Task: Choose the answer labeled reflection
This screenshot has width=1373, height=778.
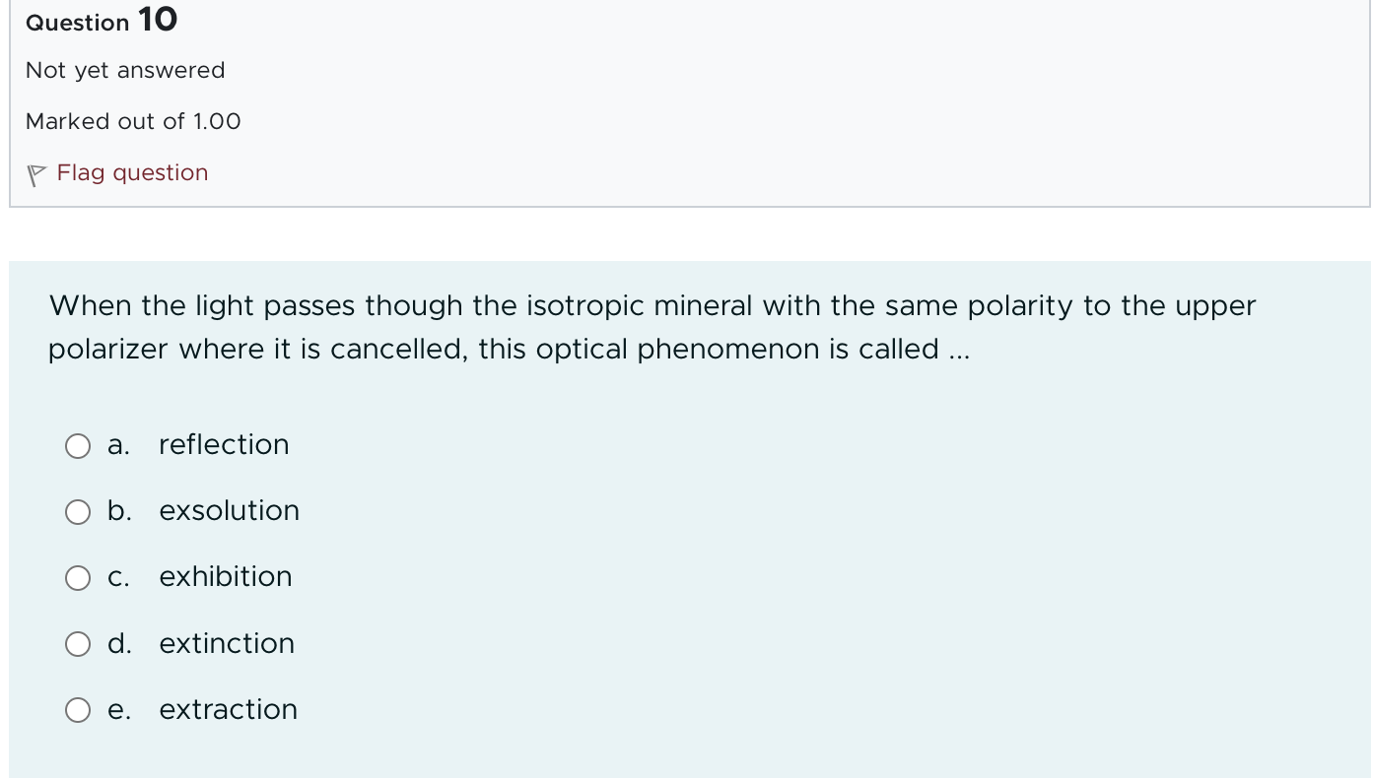Action: (224, 445)
